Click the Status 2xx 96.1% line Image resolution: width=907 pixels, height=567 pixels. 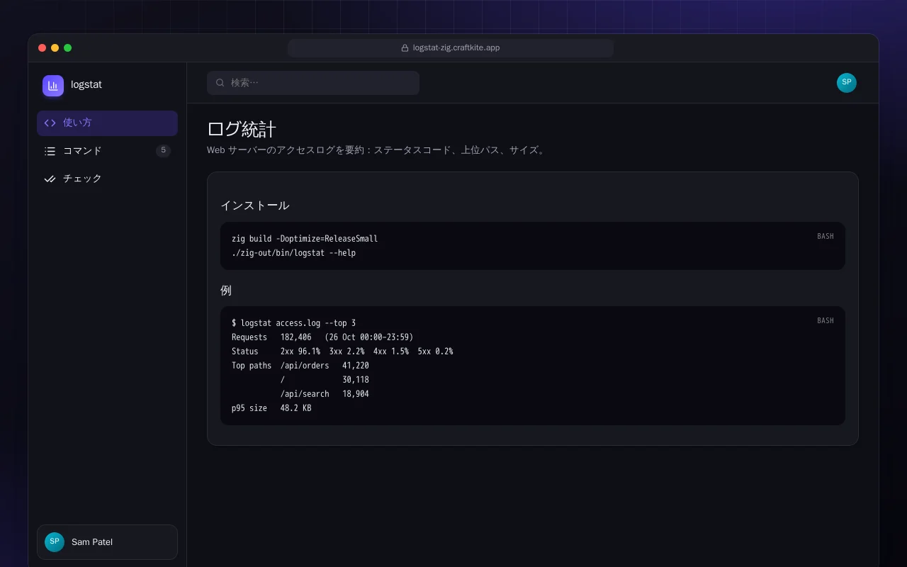pyautogui.click(x=342, y=352)
